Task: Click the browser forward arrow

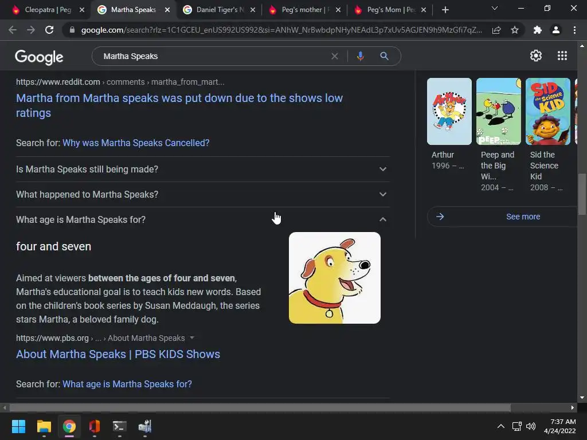Action: [31, 30]
